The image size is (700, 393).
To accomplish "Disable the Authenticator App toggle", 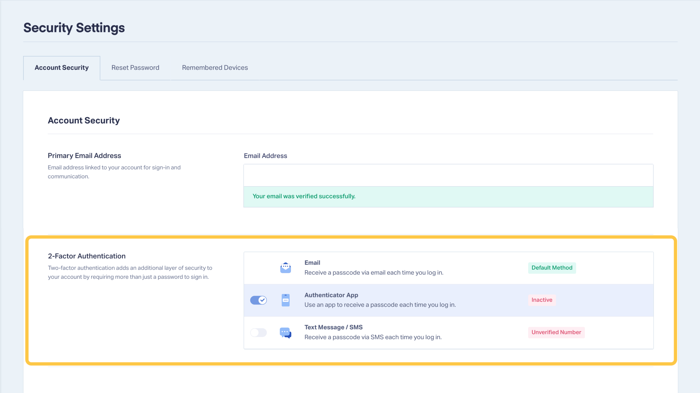I will pyautogui.click(x=258, y=300).
